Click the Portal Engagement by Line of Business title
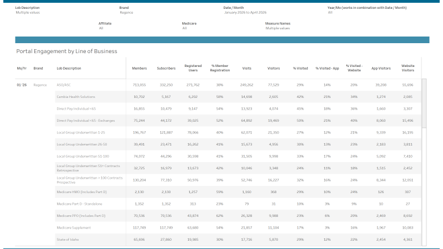The width and height of the screenshot is (443, 249). (66, 51)
